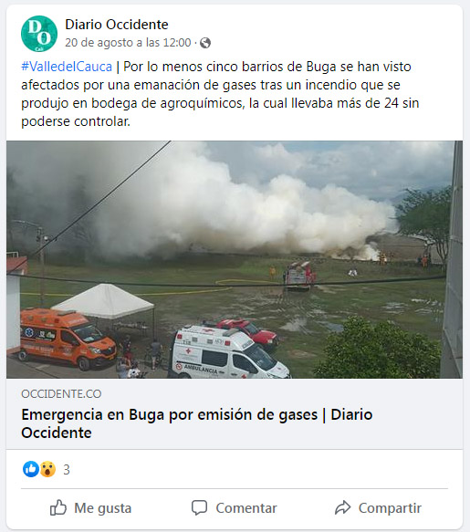Click the blue like reaction icon

(x=31, y=469)
